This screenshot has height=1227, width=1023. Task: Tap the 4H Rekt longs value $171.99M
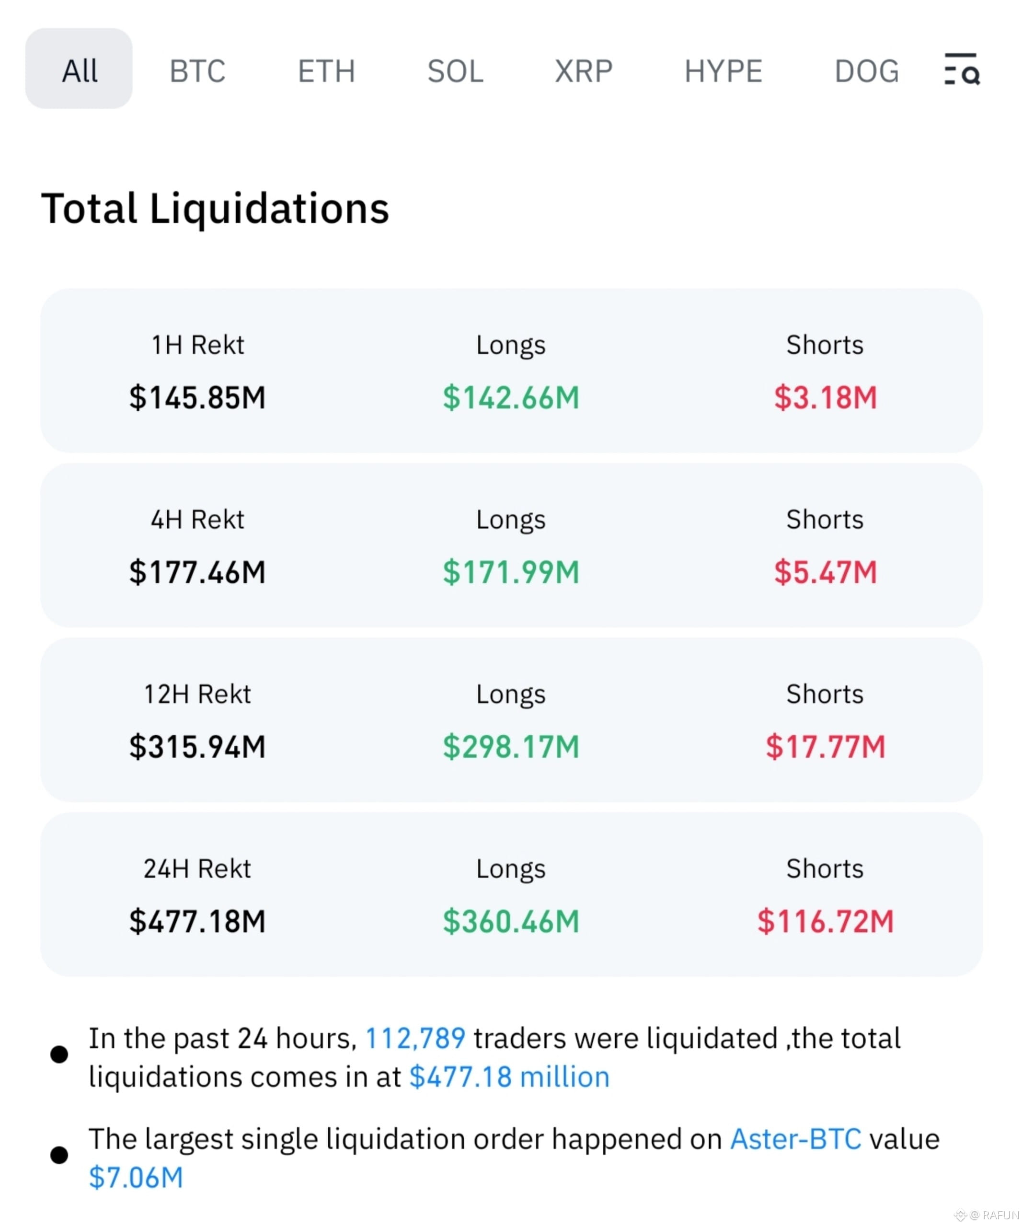click(x=511, y=571)
